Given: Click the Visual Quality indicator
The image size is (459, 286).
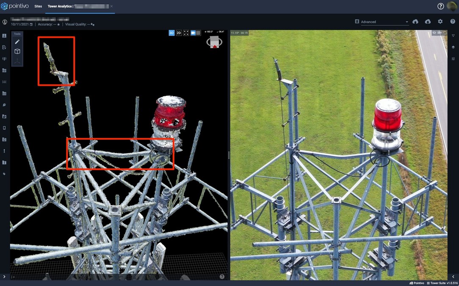Looking at the screenshot, I should coord(92,24).
